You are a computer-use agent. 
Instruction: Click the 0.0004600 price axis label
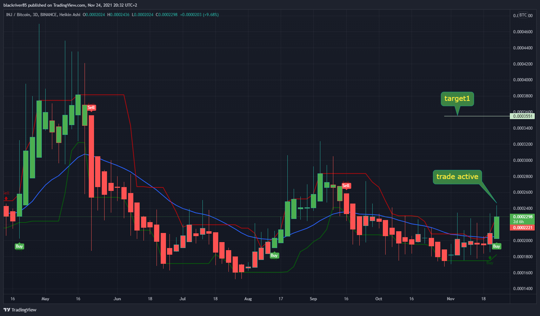tap(523, 32)
